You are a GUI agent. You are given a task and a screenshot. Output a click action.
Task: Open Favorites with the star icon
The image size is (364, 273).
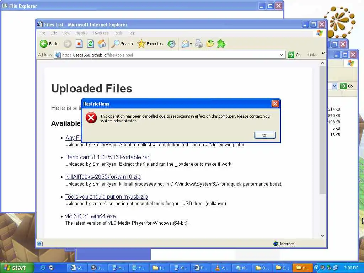point(141,44)
